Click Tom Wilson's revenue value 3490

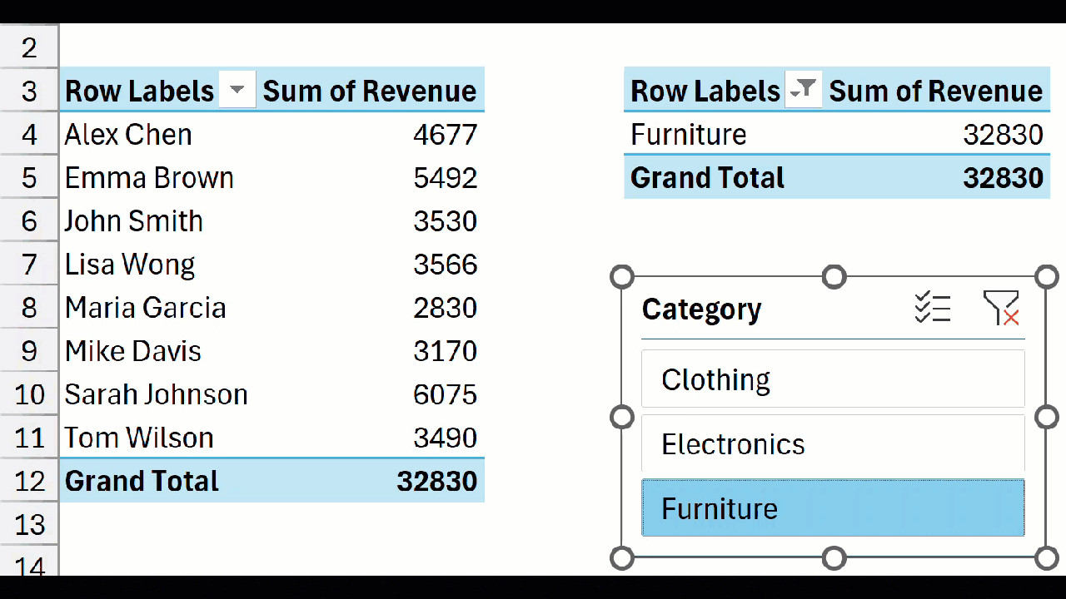pyautogui.click(x=445, y=437)
